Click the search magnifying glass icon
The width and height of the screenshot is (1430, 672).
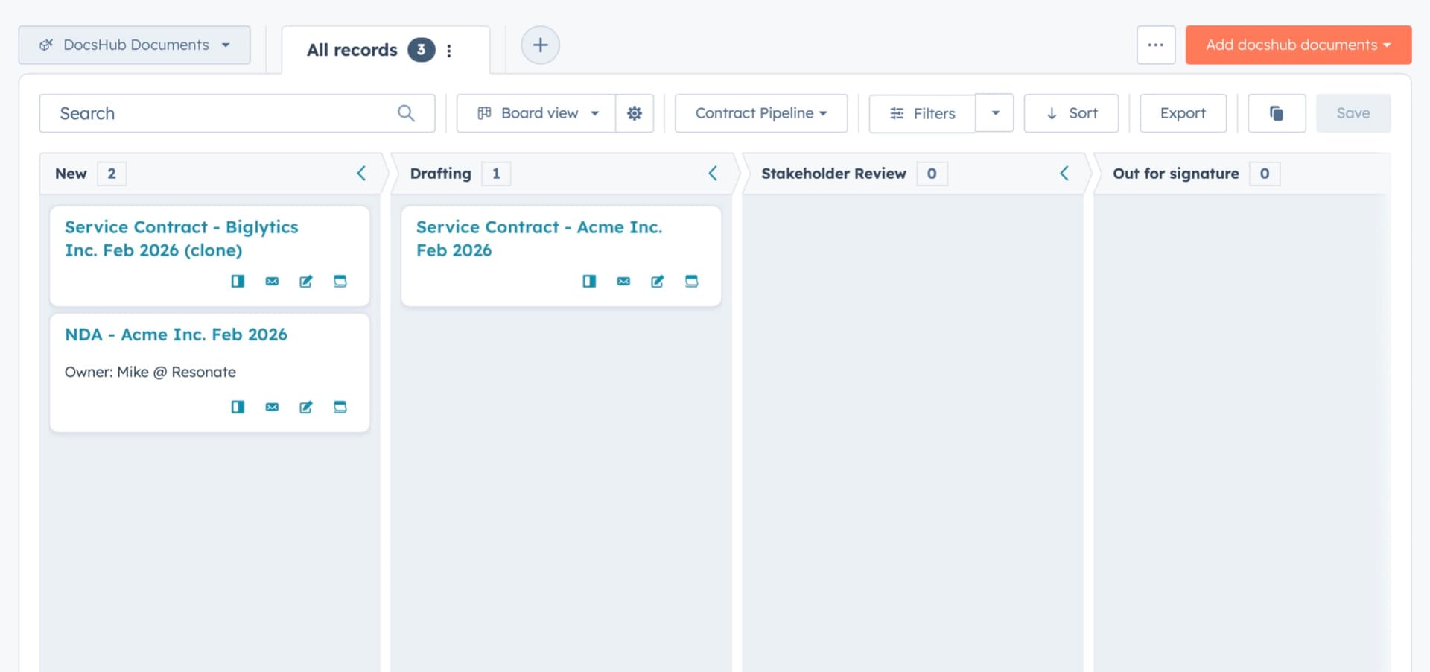[406, 113]
